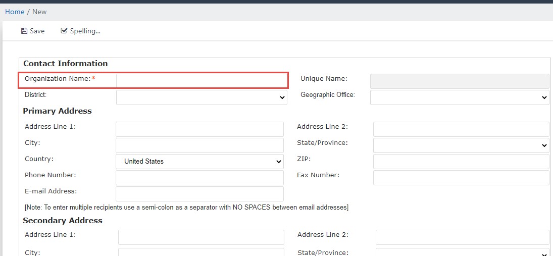Click the Spelling checkmark icon
This screenshot has width=553, height=256.
(64, 31)
